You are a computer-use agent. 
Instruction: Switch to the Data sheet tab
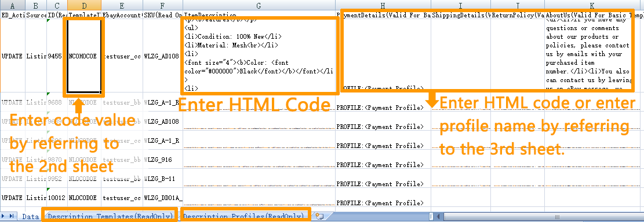pyautogui.click(x=30, y=216)
